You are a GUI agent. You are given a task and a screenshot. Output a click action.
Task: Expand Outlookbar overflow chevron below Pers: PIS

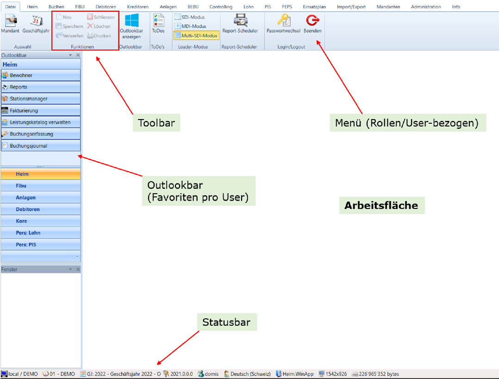click(77, 257)
